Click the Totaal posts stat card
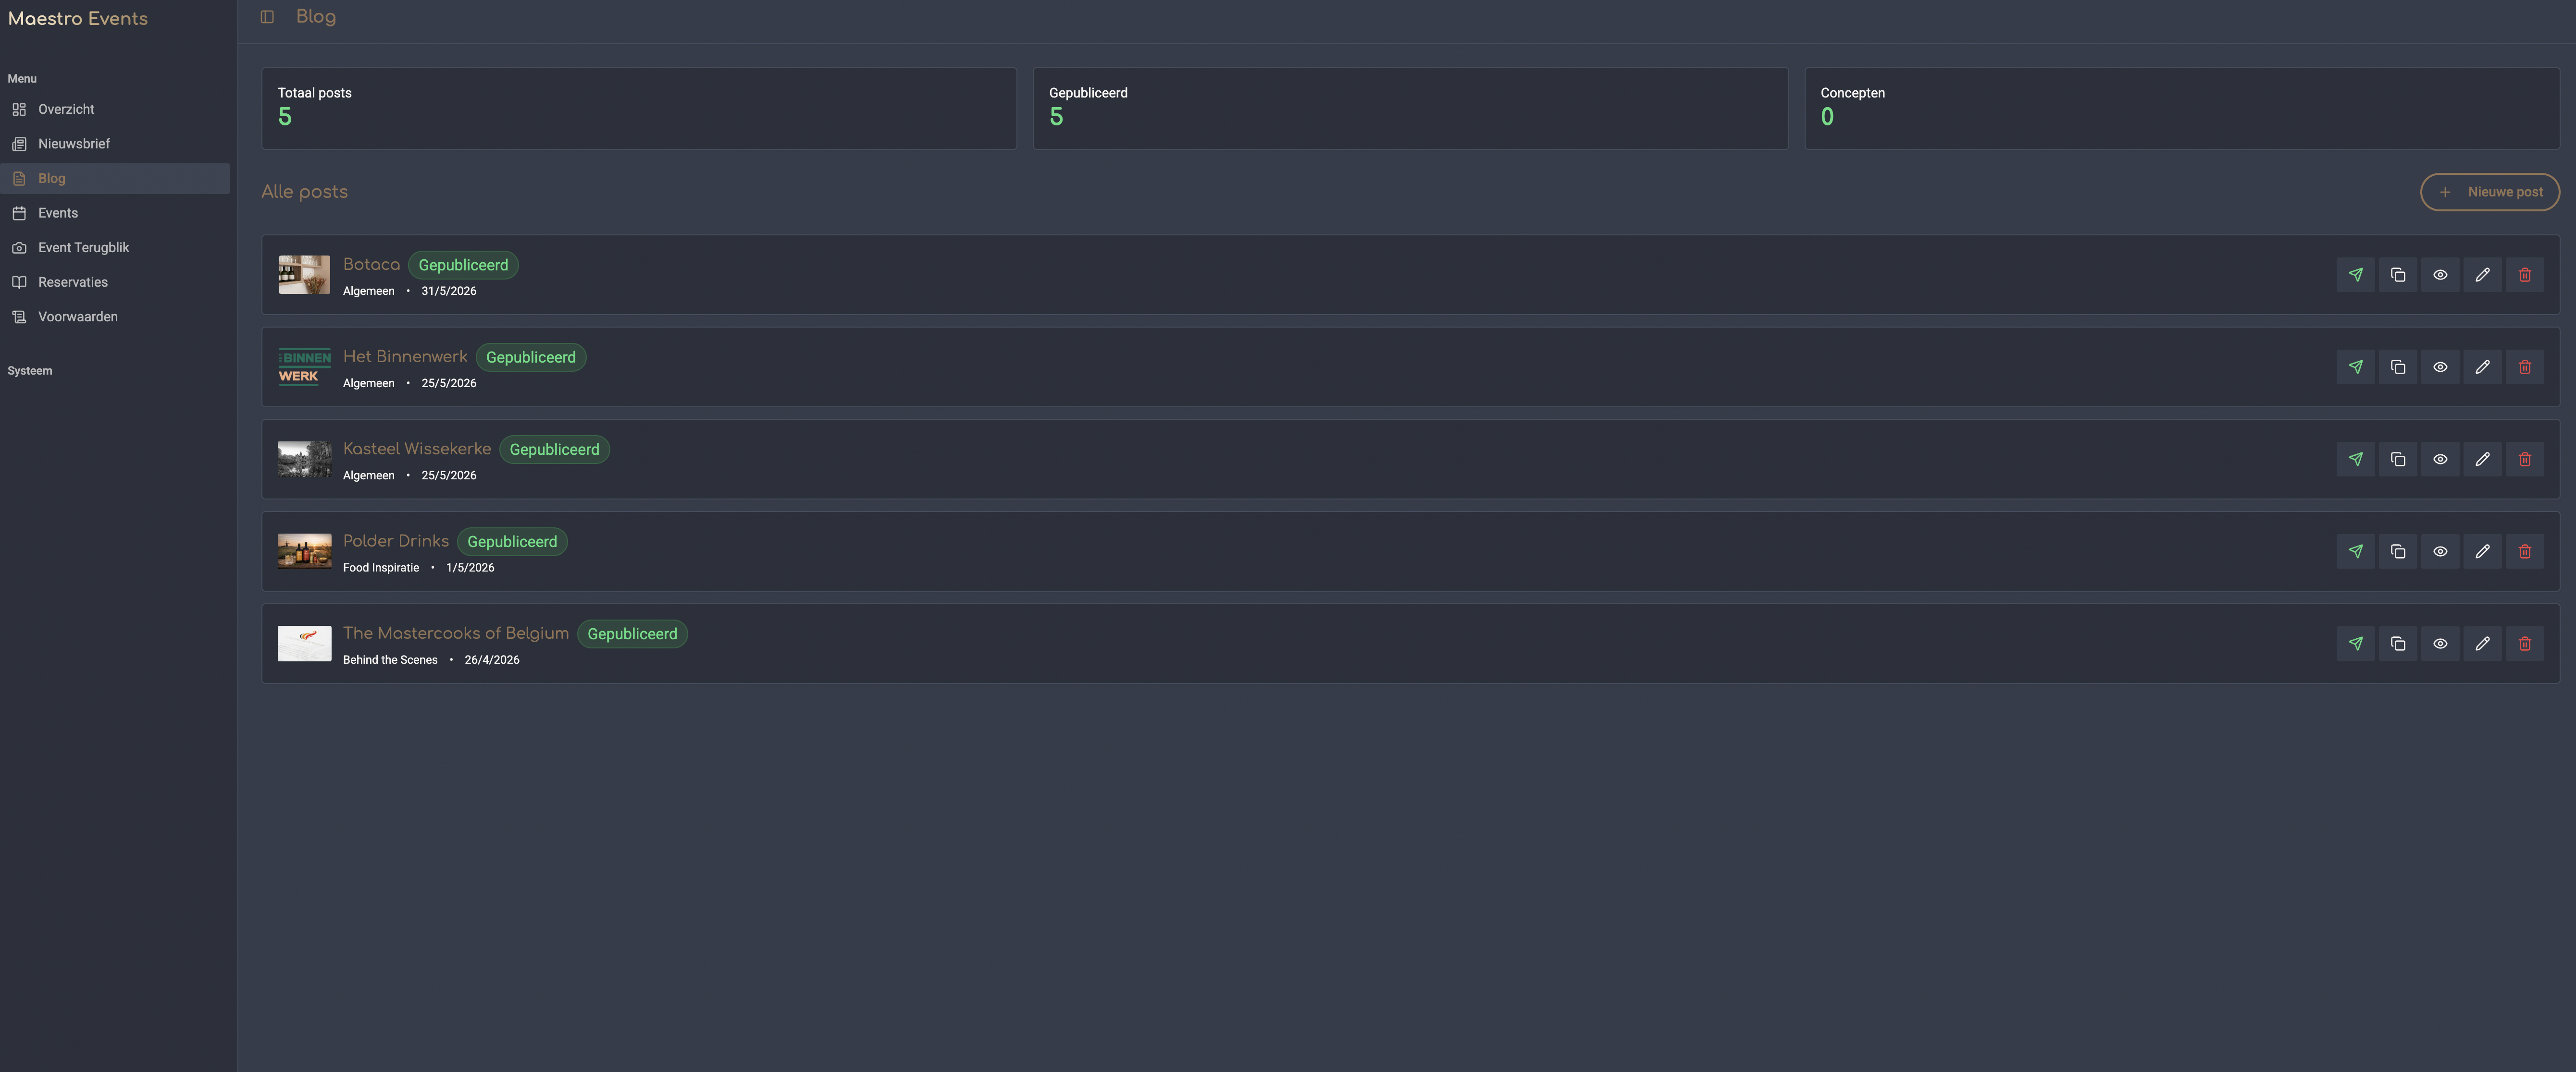 (639, 109)
